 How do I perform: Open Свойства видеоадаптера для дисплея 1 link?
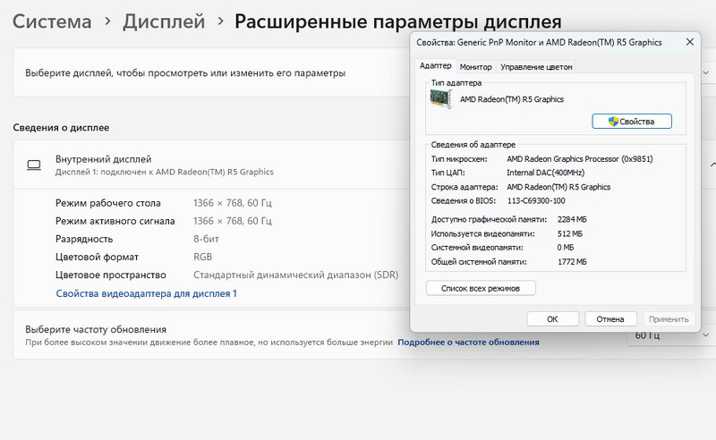[x=147, y=293]
